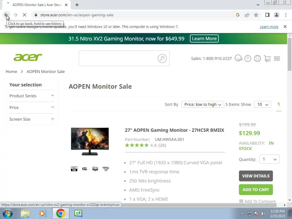
Task: Click the Google icon in address bar
Action: point(238,15)
